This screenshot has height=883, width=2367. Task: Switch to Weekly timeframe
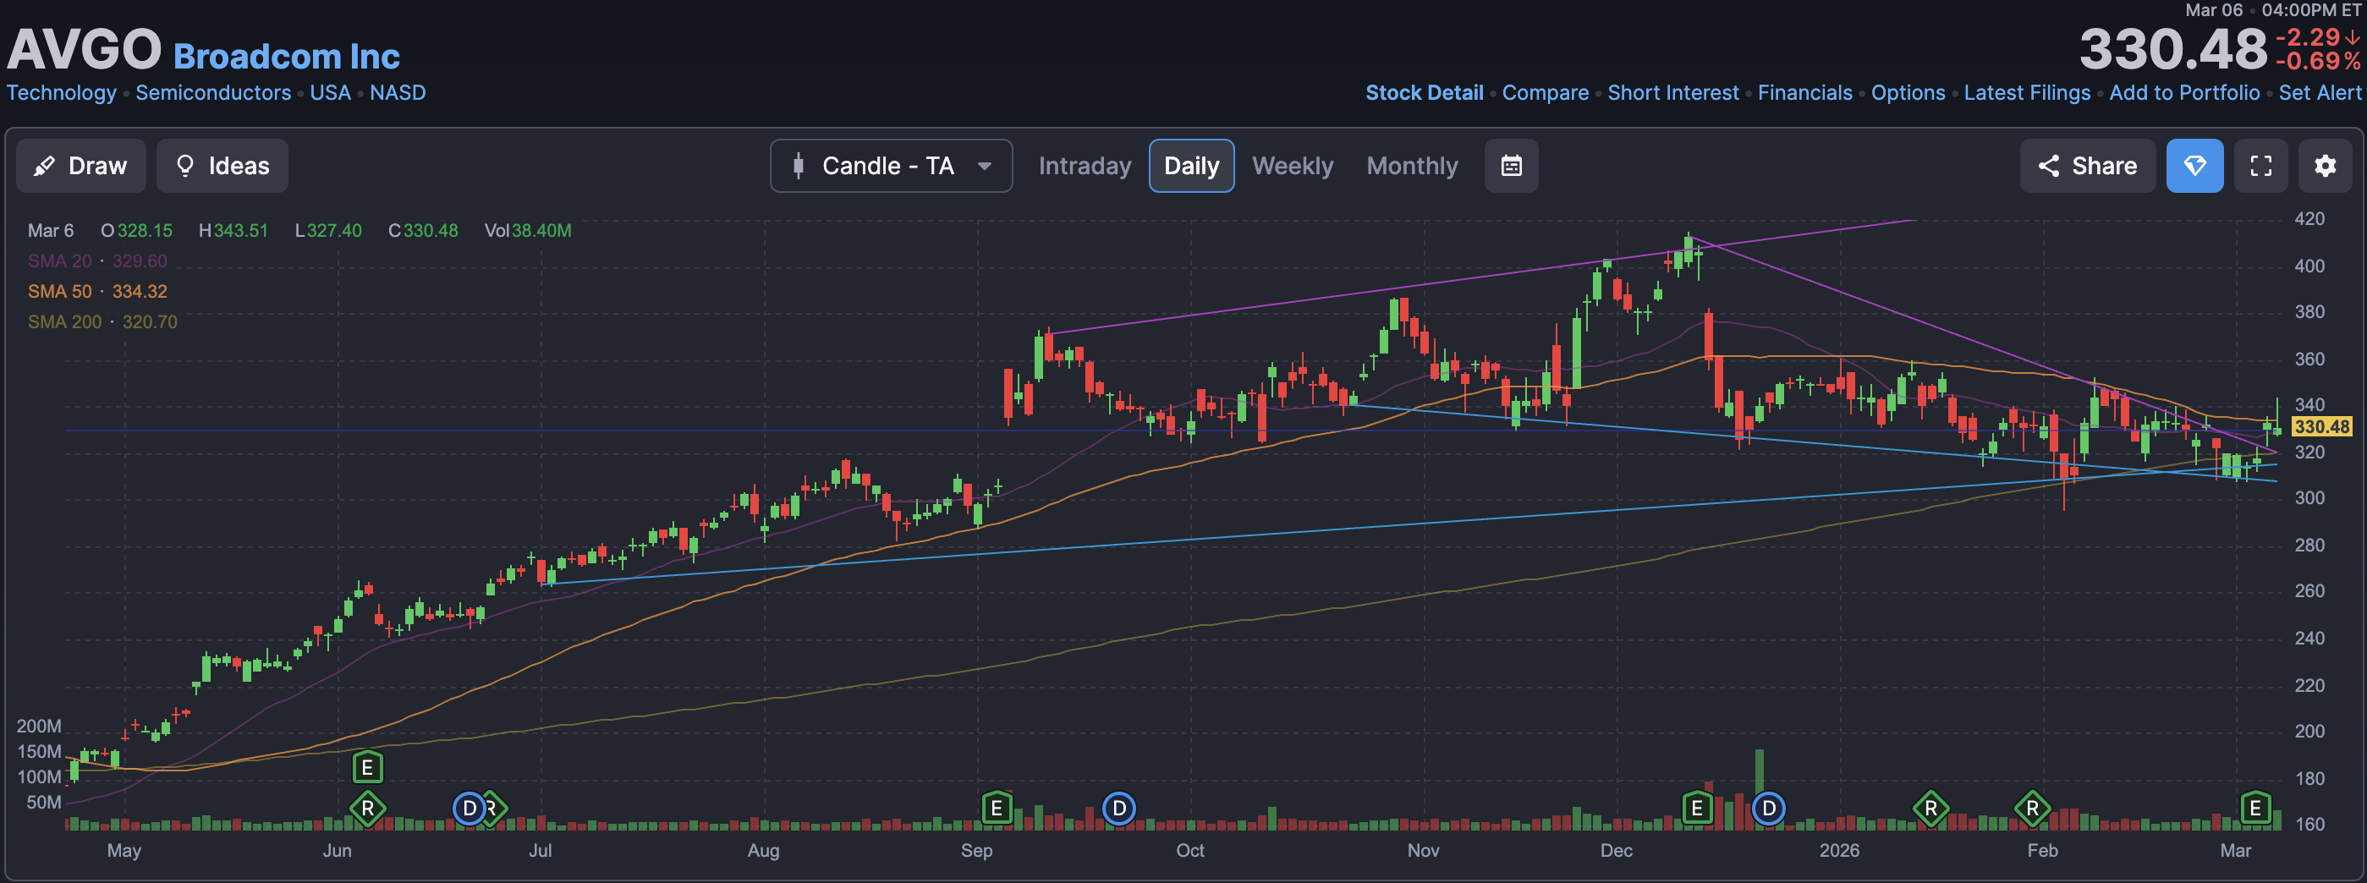click(1293, 166)
